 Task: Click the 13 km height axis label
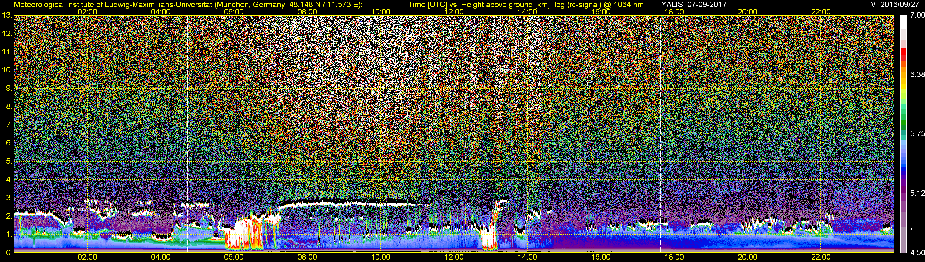click(7, 15)
